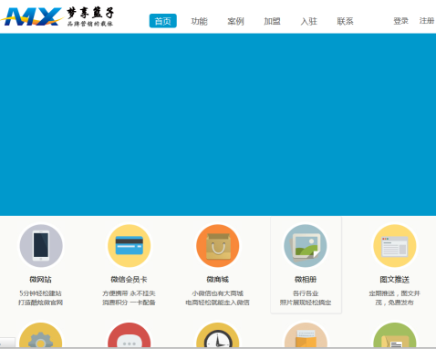The height and width of the screenshot is (349, 436).
Task: Click the '电商轻松就能走入微信' description line
Action: point(218,303)
